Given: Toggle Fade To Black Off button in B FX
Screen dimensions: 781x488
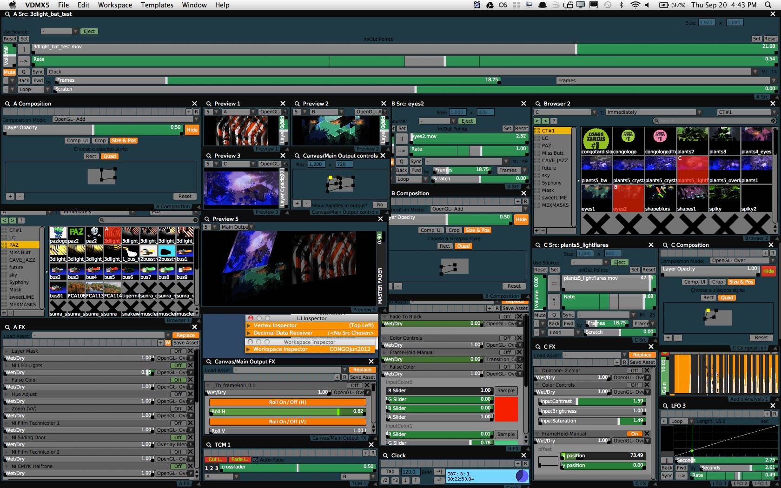Looking at the screenshot, I should coord(507,317).
